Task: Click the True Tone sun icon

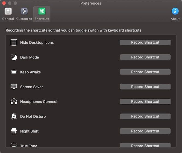Action: click(x=14, y=145)
